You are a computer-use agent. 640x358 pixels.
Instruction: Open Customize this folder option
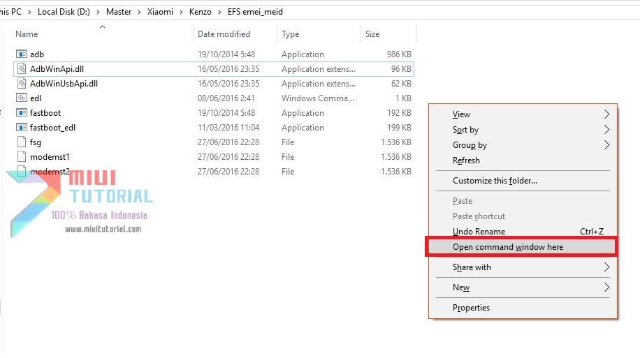pyautogui.click(x=495, y=181)
